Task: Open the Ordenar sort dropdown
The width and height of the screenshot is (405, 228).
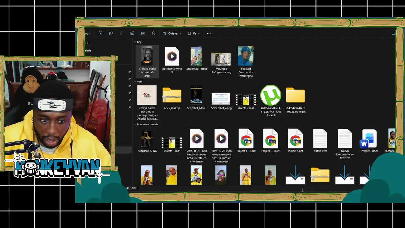Action: 172,33
